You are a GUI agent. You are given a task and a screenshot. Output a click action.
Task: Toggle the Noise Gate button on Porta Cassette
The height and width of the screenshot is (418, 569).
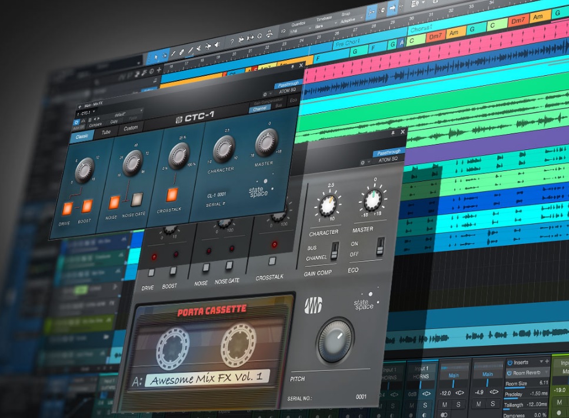[229, 265]
